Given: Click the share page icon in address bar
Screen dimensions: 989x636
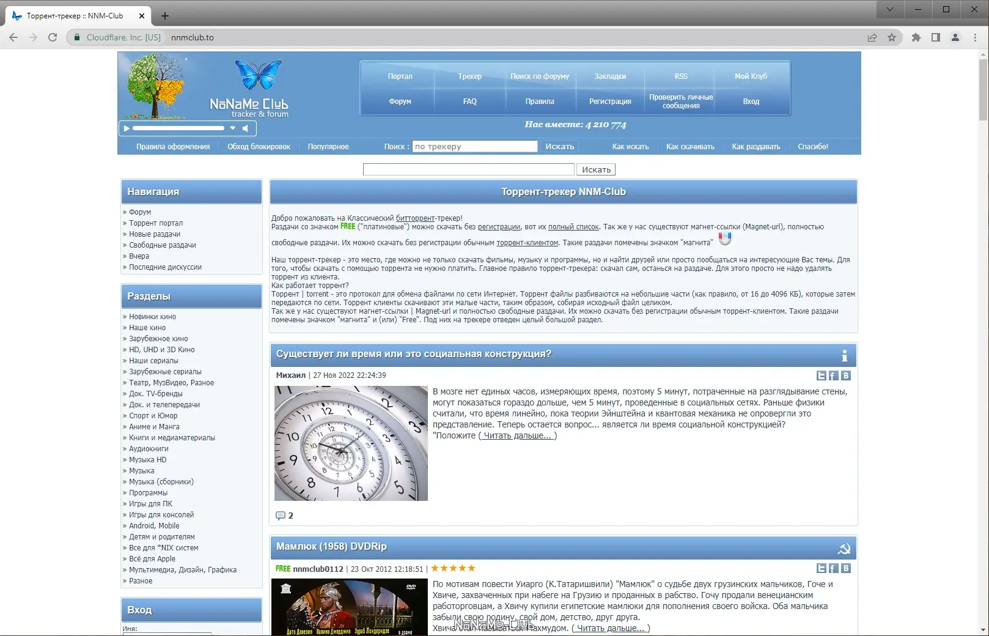Looking at the screenshot, I should (872, 37).
